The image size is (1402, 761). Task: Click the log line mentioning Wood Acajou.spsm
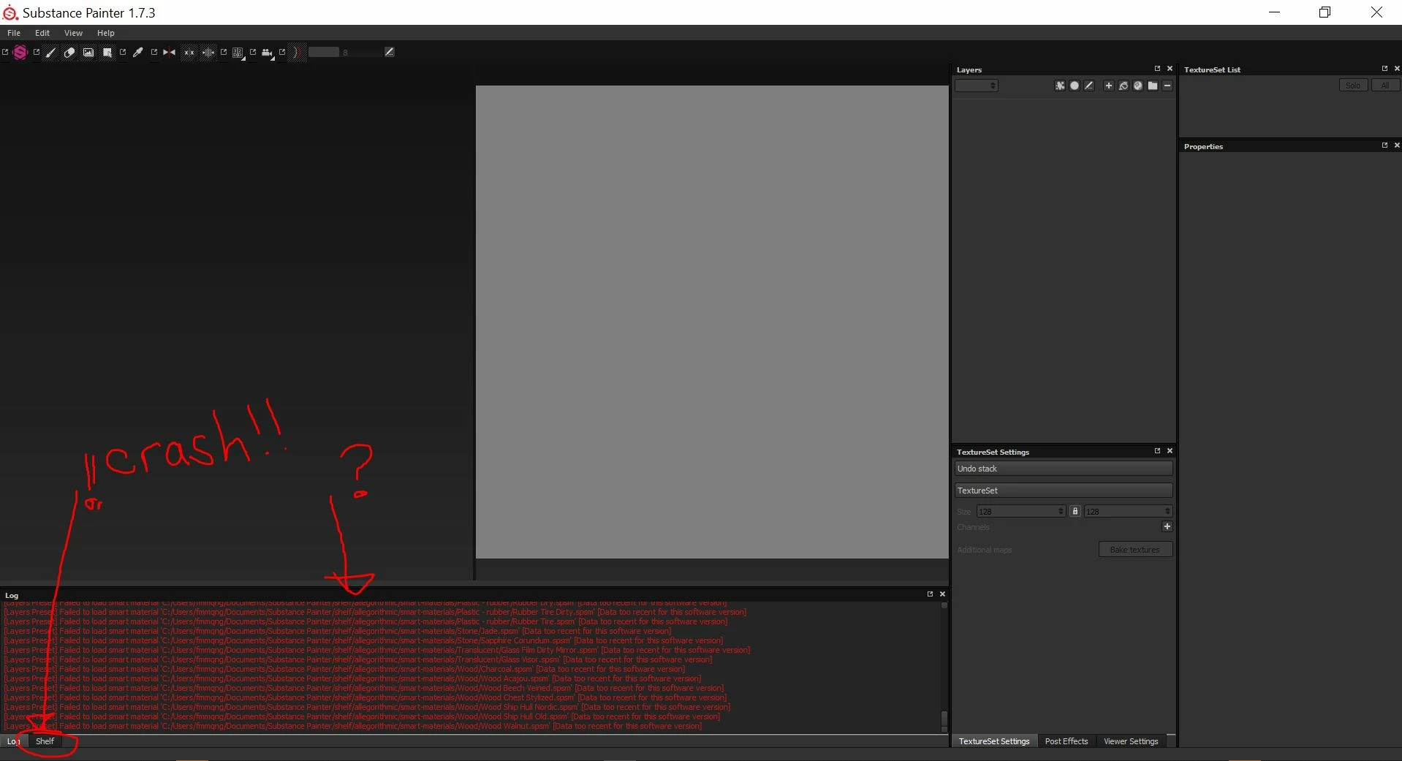point(352,678)
